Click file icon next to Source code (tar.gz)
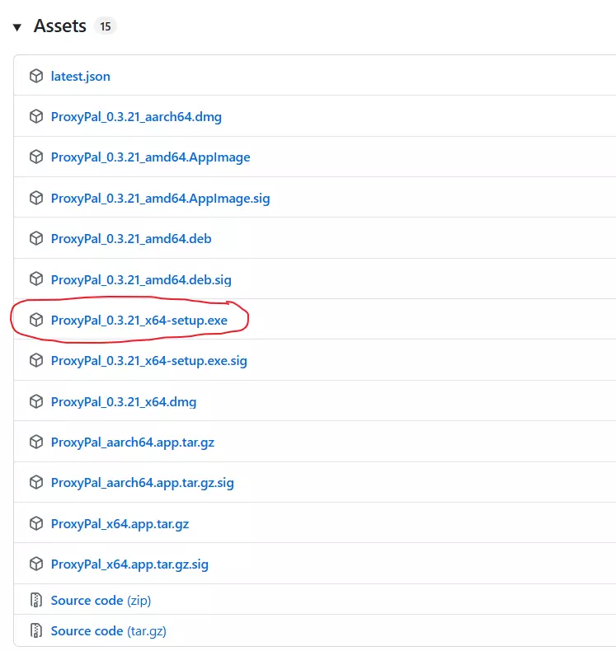The height and width of the screenshot is (651, 616). click(35, 631)
